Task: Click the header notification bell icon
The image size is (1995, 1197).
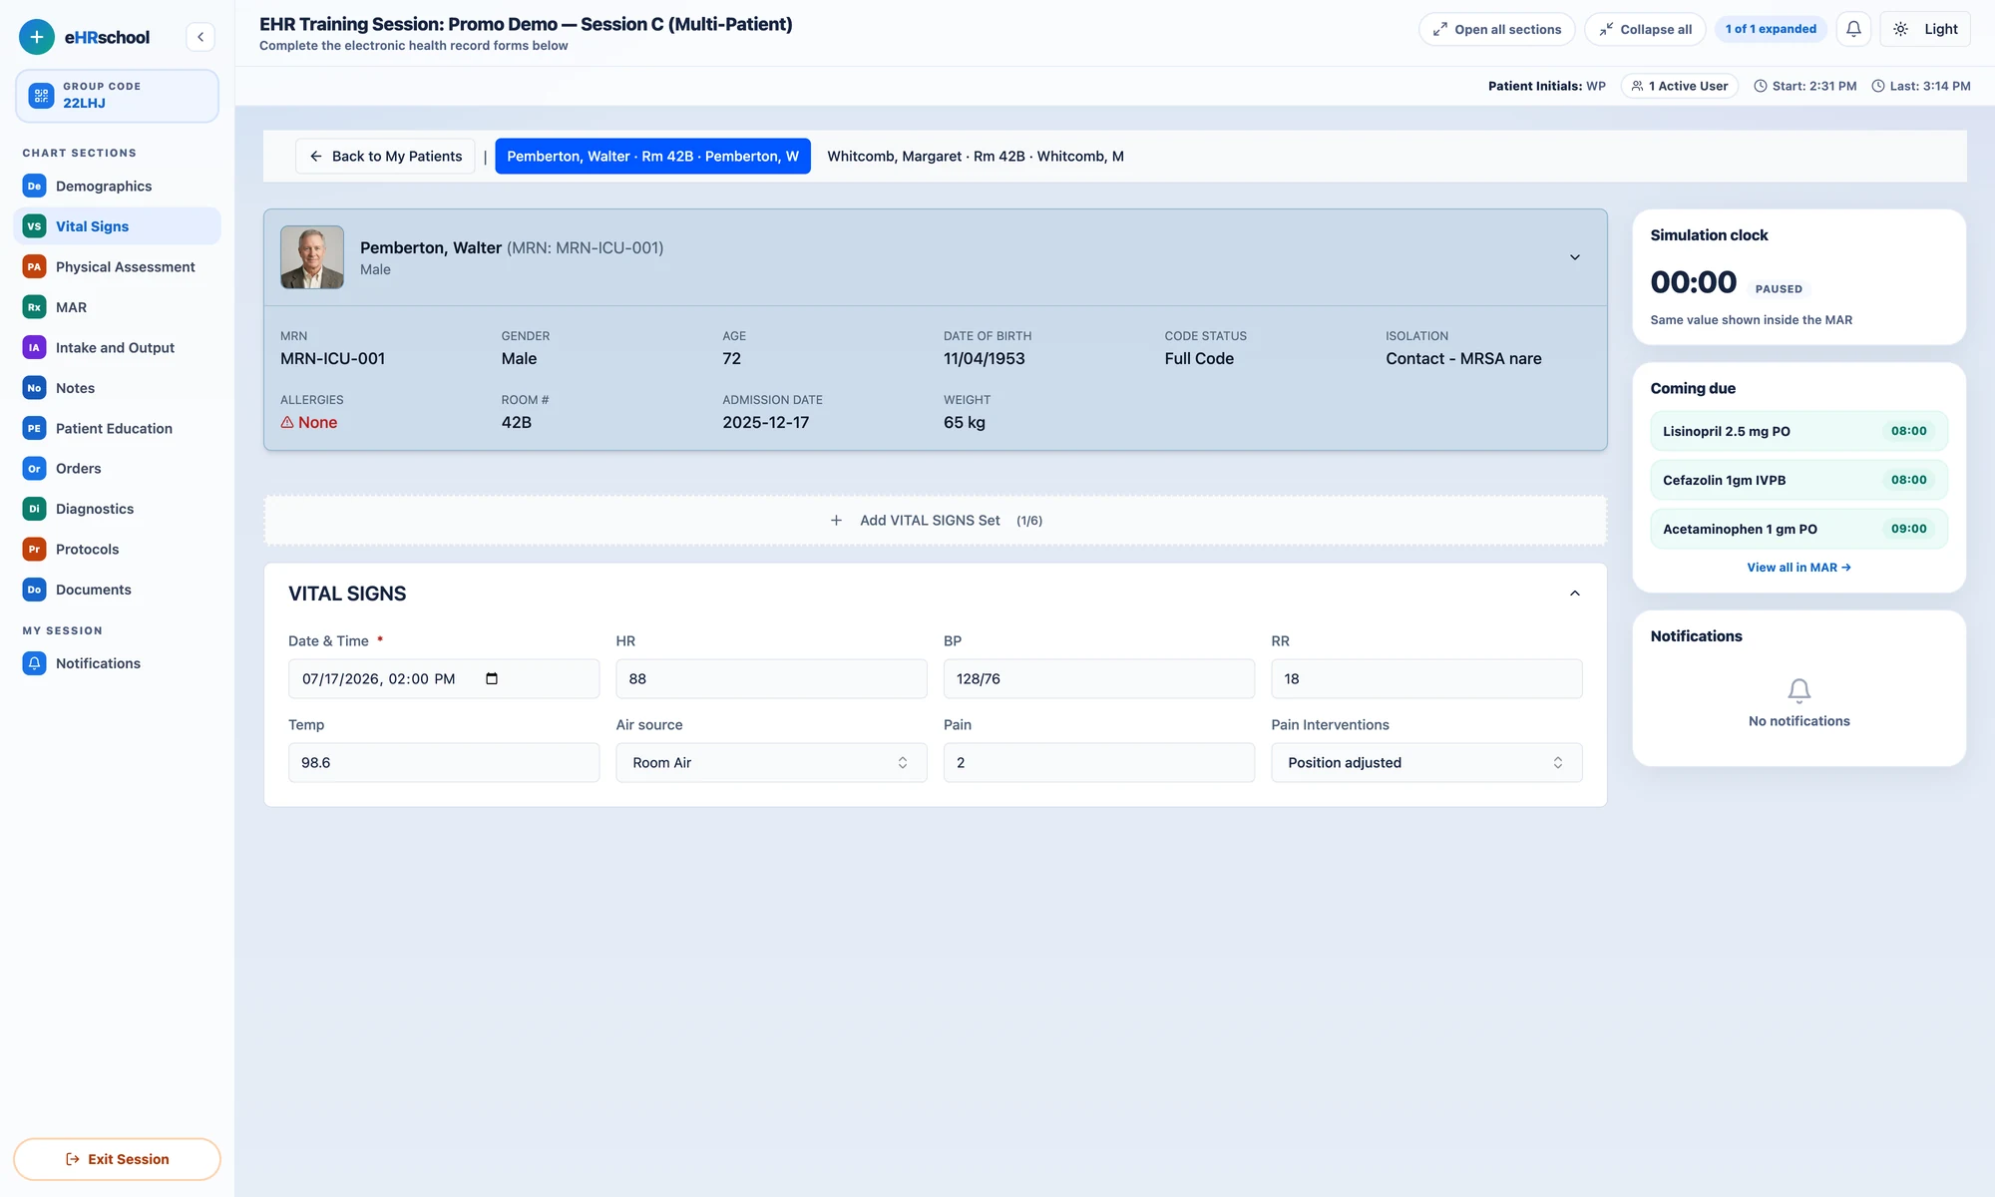Action: pyautogui.click(x=1853, y=29)
